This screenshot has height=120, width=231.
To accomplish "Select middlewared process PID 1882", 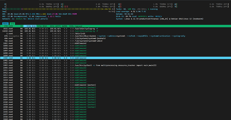I will (x=115, y=43).
